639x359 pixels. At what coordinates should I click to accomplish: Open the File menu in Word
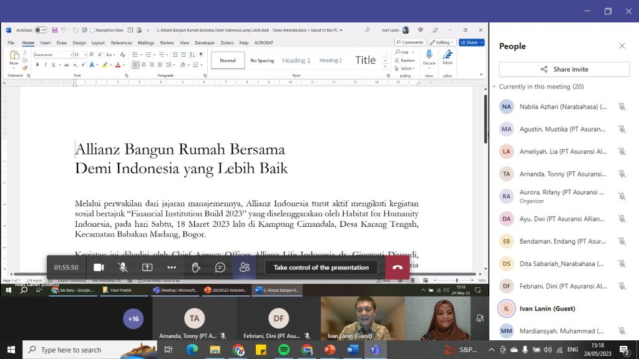click(11, 43)
